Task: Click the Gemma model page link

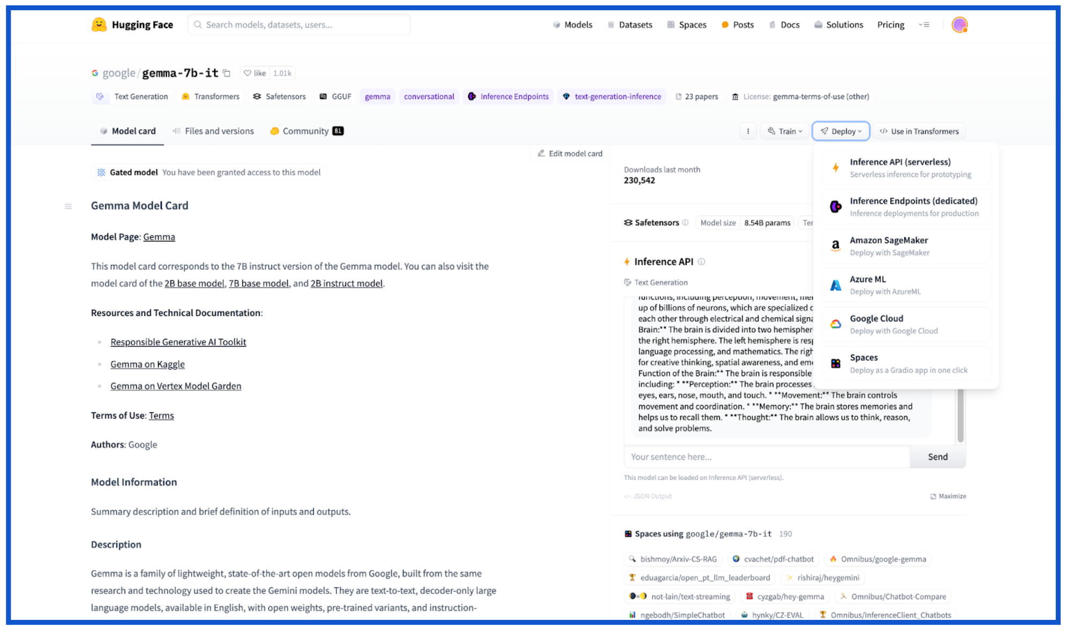Action: click(159, 237)
